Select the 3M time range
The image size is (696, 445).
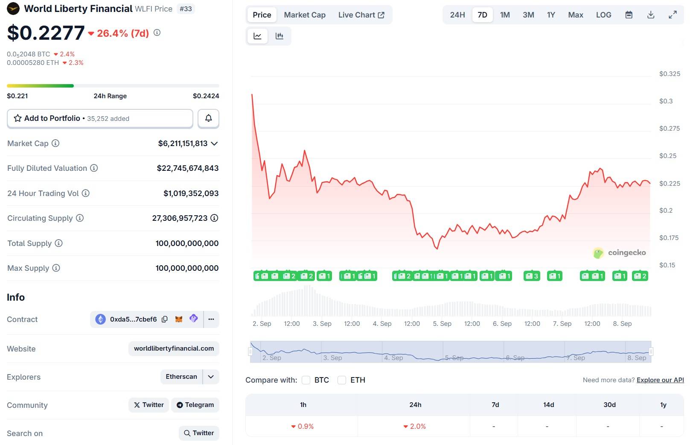coord(528,15)
